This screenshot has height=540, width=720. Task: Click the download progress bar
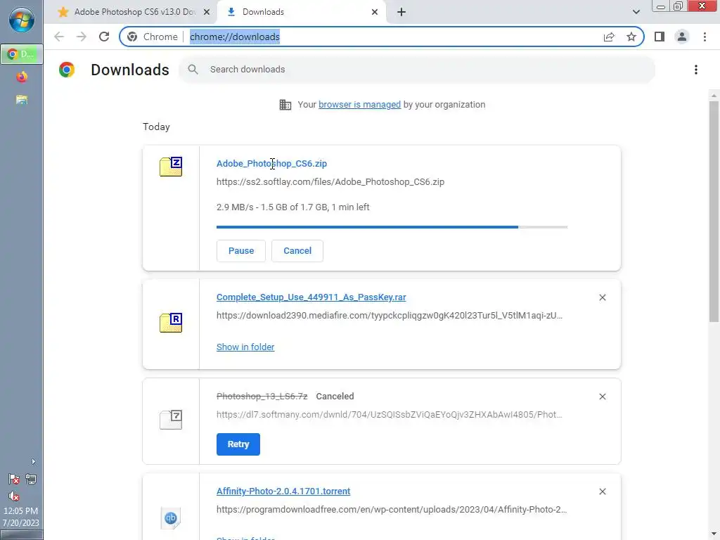[x=392, y=227]
